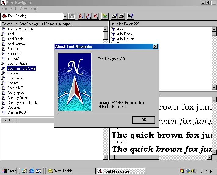Click the middle system tray icon
The width and height of the screenshot is (217, 175).
point(188,171)
